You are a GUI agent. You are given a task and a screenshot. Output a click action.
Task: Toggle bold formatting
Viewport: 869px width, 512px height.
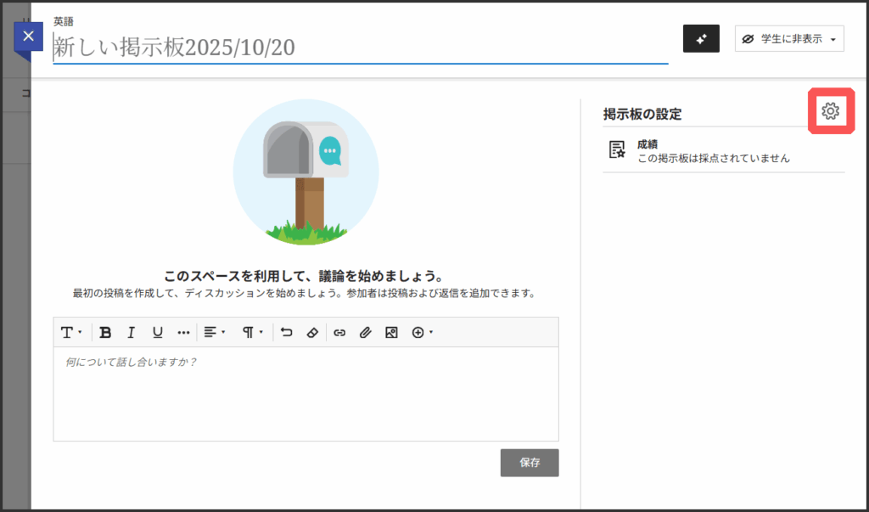click(x=105, y=332)
